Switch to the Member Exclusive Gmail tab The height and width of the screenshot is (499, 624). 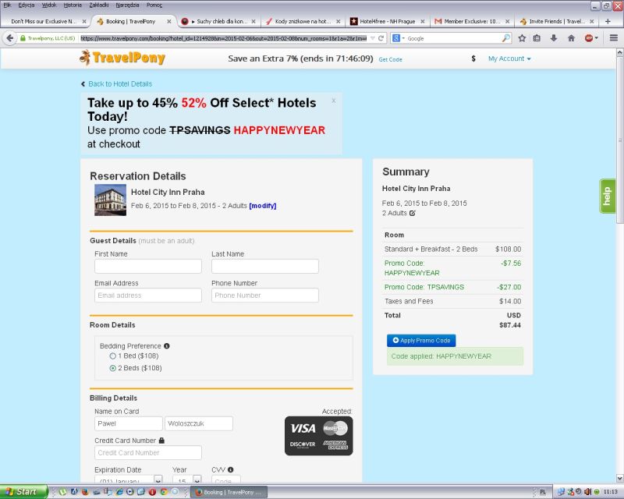[x=472, y=22]
